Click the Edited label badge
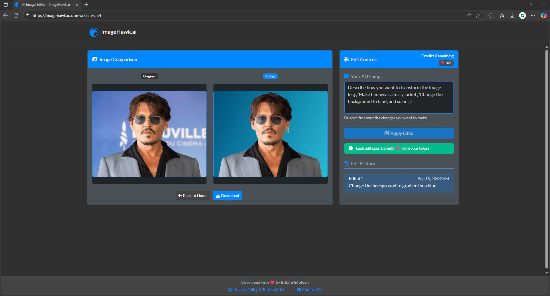 [270, 76]
